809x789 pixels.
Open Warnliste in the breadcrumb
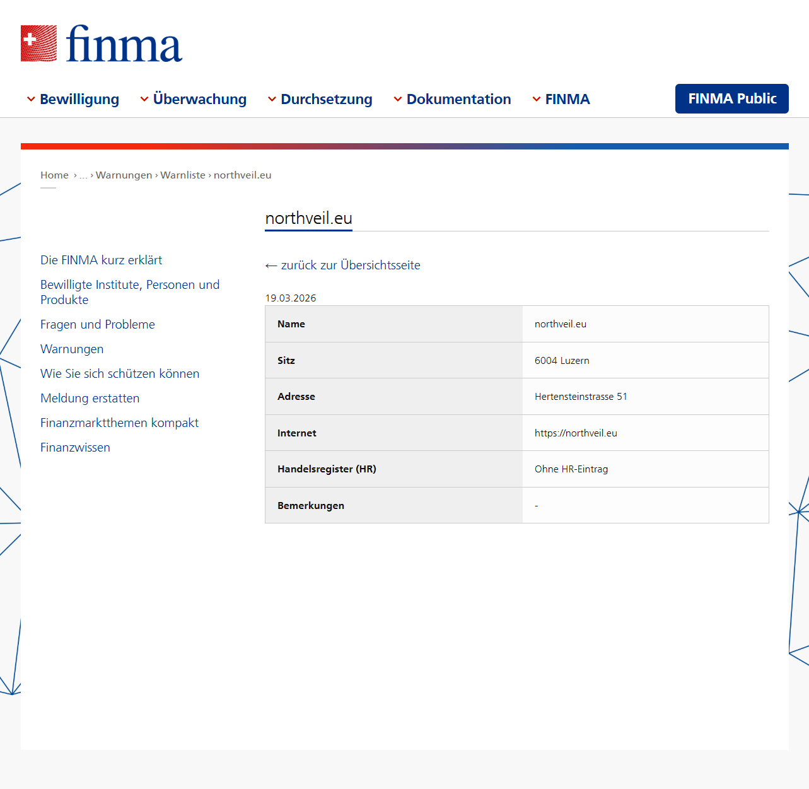pos(183,175)
